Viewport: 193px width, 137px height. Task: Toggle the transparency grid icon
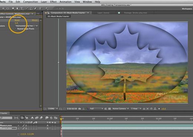point(109,109)
